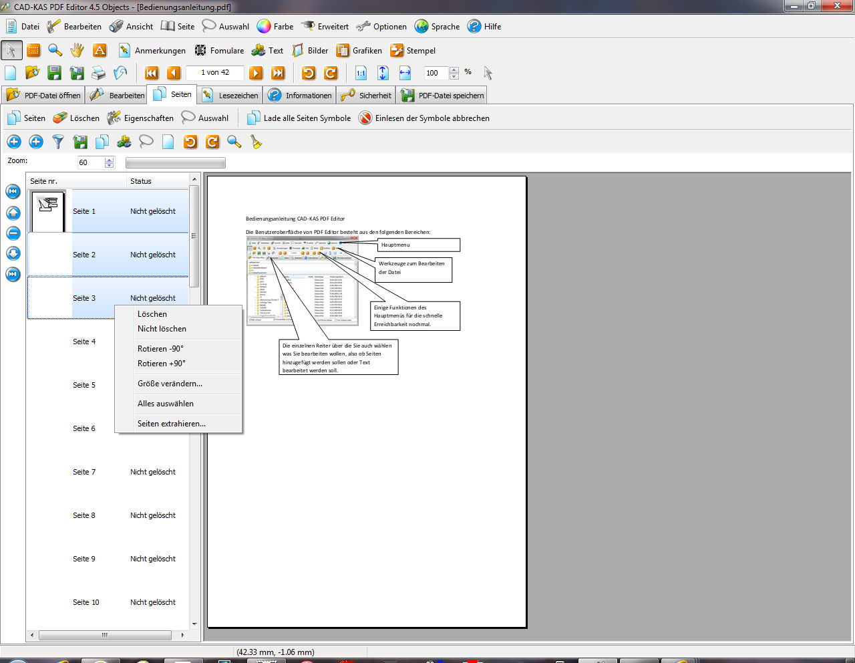
Task: Decrease the 100 percent zoom stepper
Action: (454, 76)
